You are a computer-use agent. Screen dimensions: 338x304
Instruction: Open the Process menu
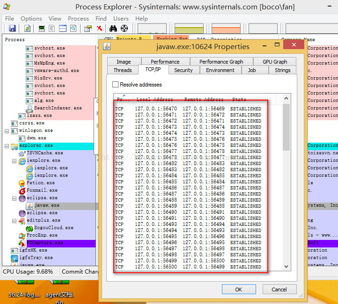78,19
